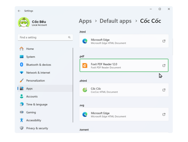Navigate to Apps breadcrumb
The image size is (188, 142).
pos(85,21)
